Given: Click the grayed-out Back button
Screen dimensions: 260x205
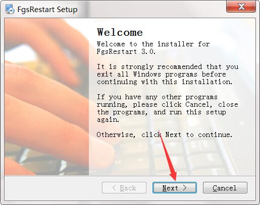Looking at the screenshot, I should click(124, 188).
